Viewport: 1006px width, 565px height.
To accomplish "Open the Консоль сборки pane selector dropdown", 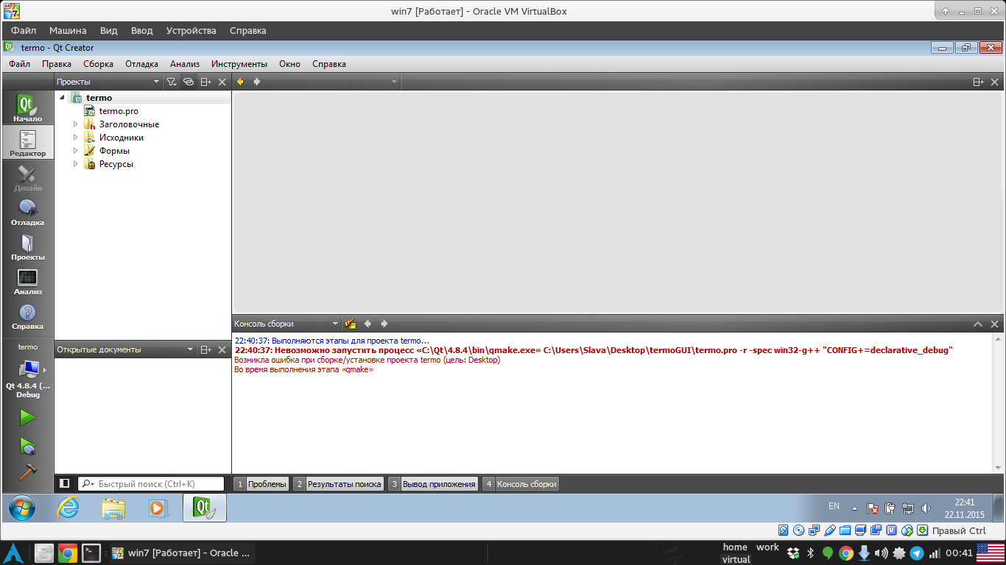I will point(286,324).
